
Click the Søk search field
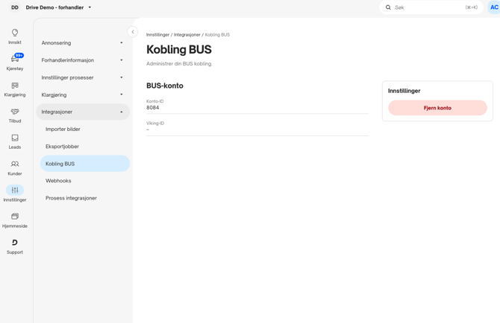(x=431, y=7)
